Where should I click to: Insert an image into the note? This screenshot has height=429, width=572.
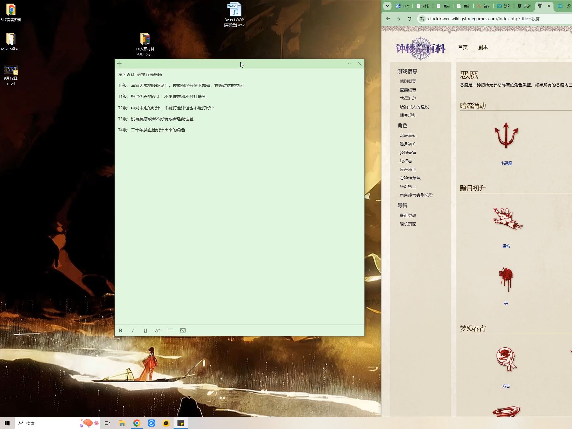pyautogui.click(x=183, y=330)
